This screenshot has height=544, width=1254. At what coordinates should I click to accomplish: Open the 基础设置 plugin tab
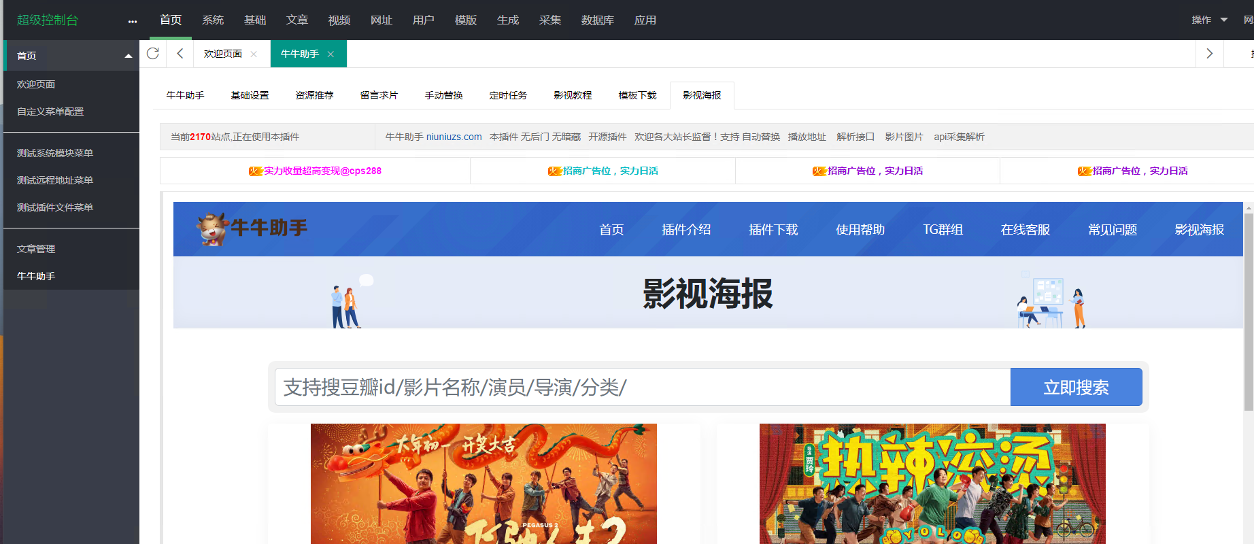click(250, 95)
